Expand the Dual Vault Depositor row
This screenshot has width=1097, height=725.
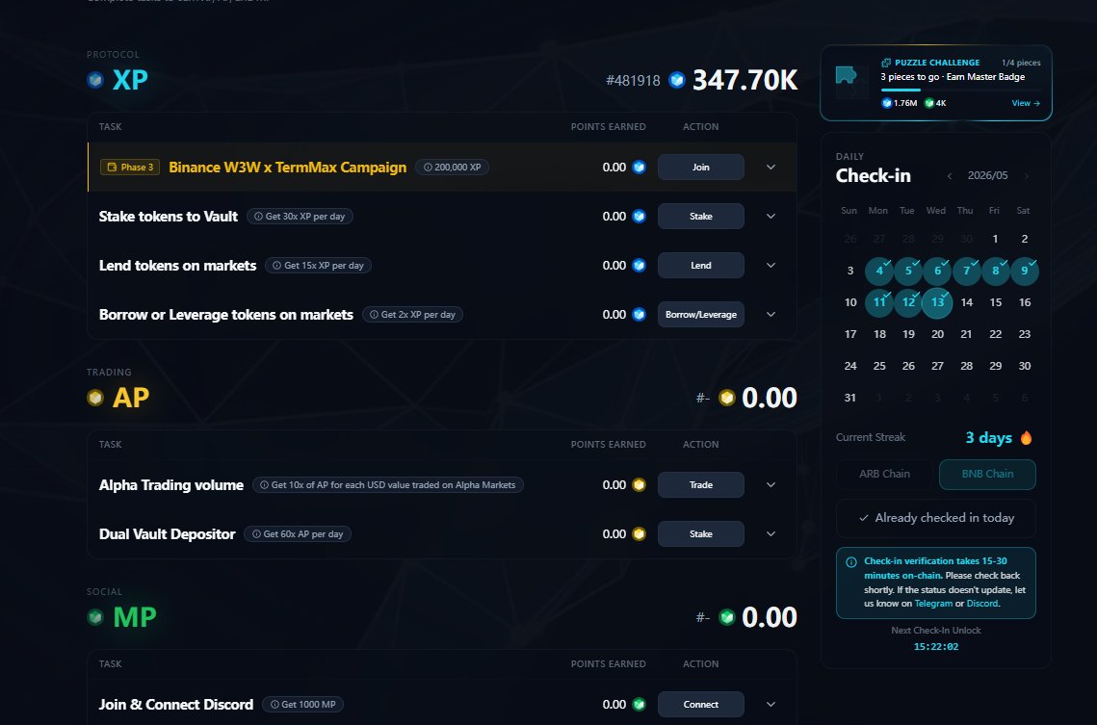click(x=771, y=533)
